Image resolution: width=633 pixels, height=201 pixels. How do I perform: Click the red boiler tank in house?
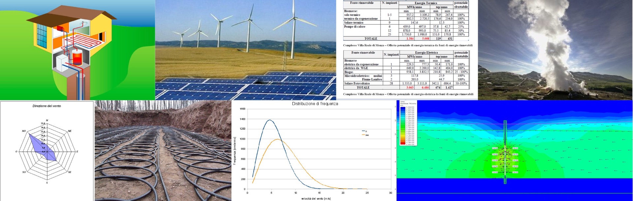click(x=77, y=58)
